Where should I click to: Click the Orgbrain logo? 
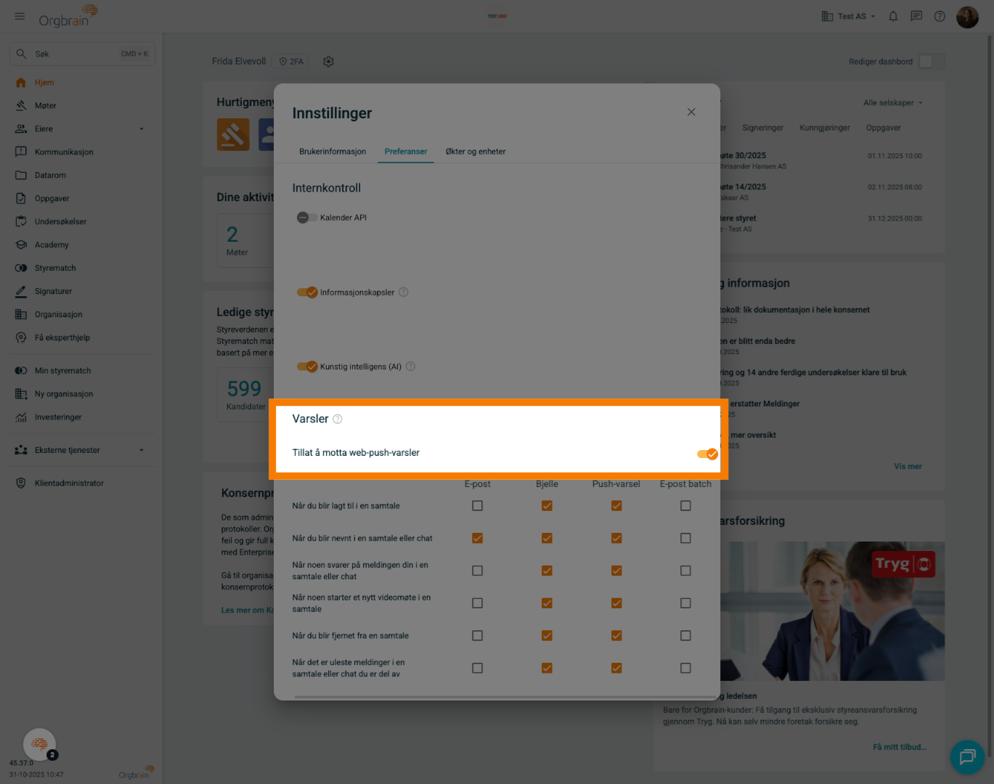(x=68, y=16)
